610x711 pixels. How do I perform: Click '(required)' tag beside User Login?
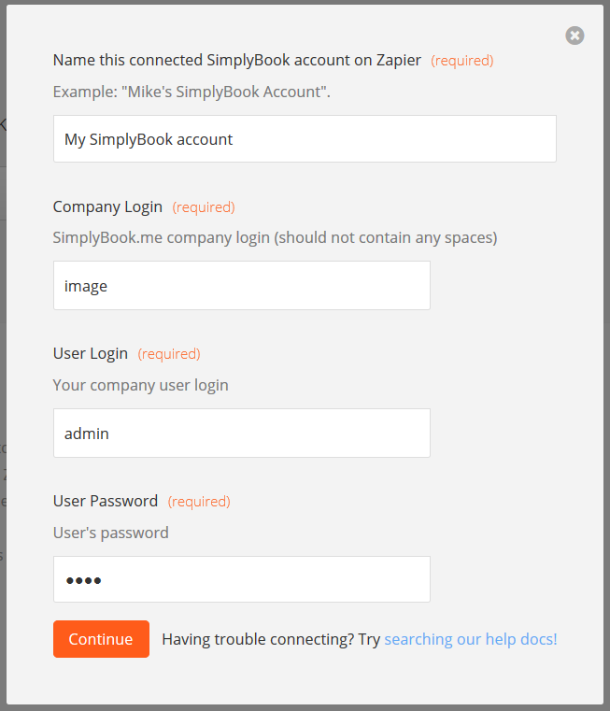click(x=169, y=354)
